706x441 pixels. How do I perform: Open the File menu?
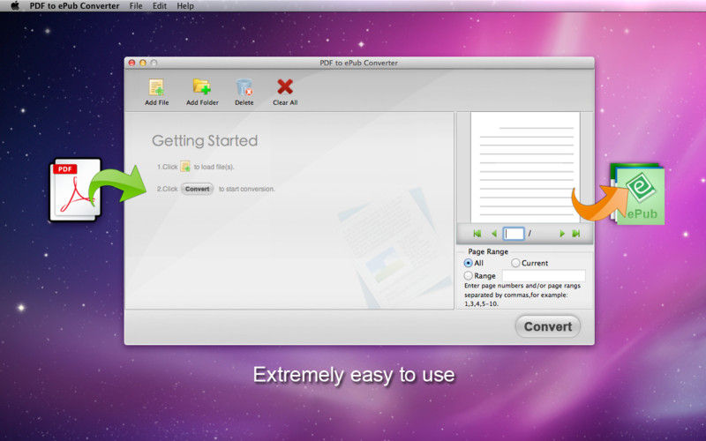click(136, 6)
